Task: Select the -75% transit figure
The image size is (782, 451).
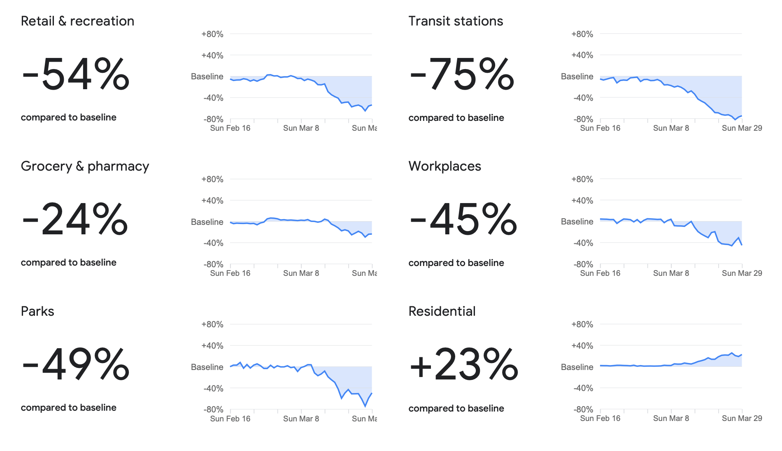Action: (x=462, y=74)
